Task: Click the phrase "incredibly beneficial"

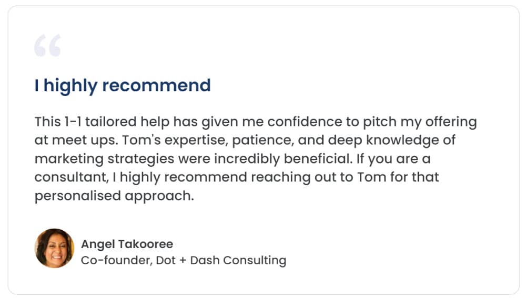Action: pyautogui.click(x=282, y=159)
